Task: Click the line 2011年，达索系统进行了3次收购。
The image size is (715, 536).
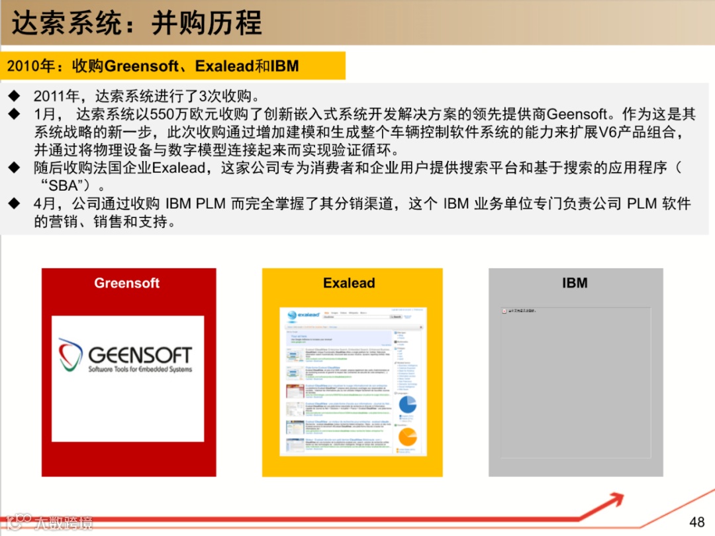Action: (x=147, y=96)
